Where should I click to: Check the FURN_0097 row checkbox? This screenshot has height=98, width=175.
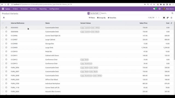3,72
